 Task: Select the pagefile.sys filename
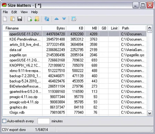[18, 55]
